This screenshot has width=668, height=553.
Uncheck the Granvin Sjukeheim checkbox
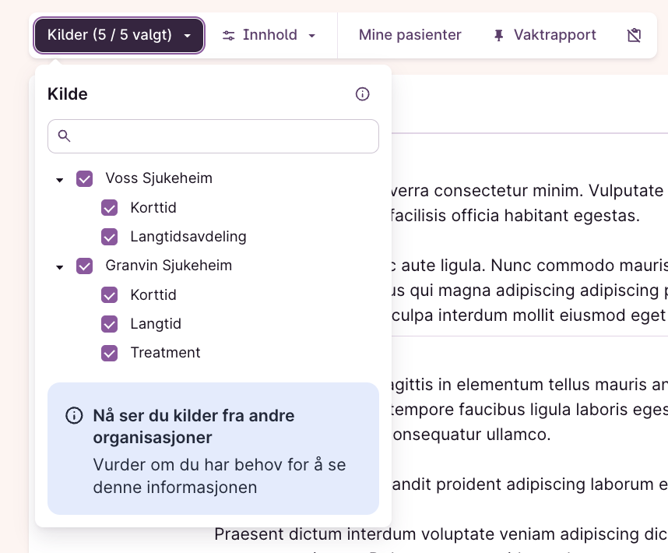(85, 266)
